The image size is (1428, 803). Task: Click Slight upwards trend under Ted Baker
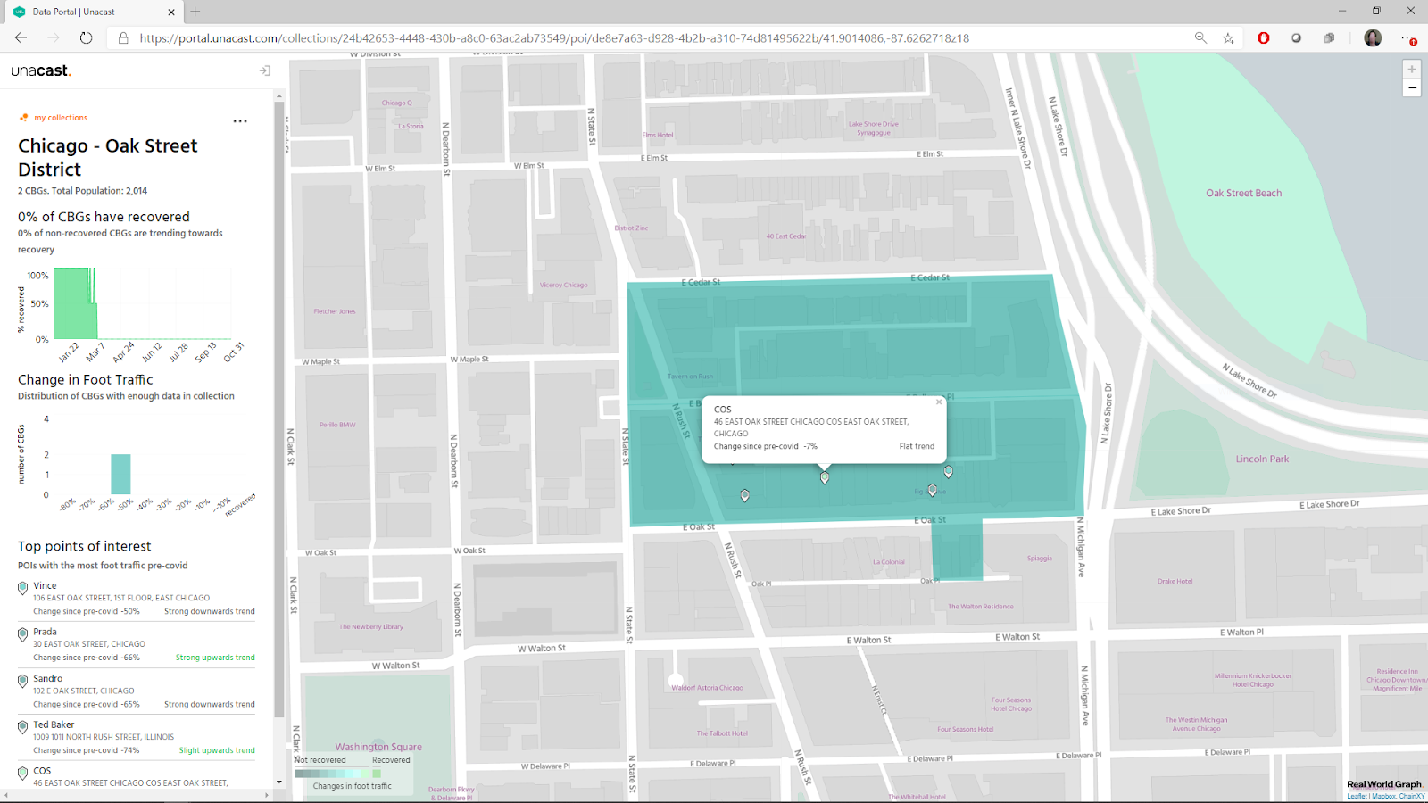click(217, 750)
